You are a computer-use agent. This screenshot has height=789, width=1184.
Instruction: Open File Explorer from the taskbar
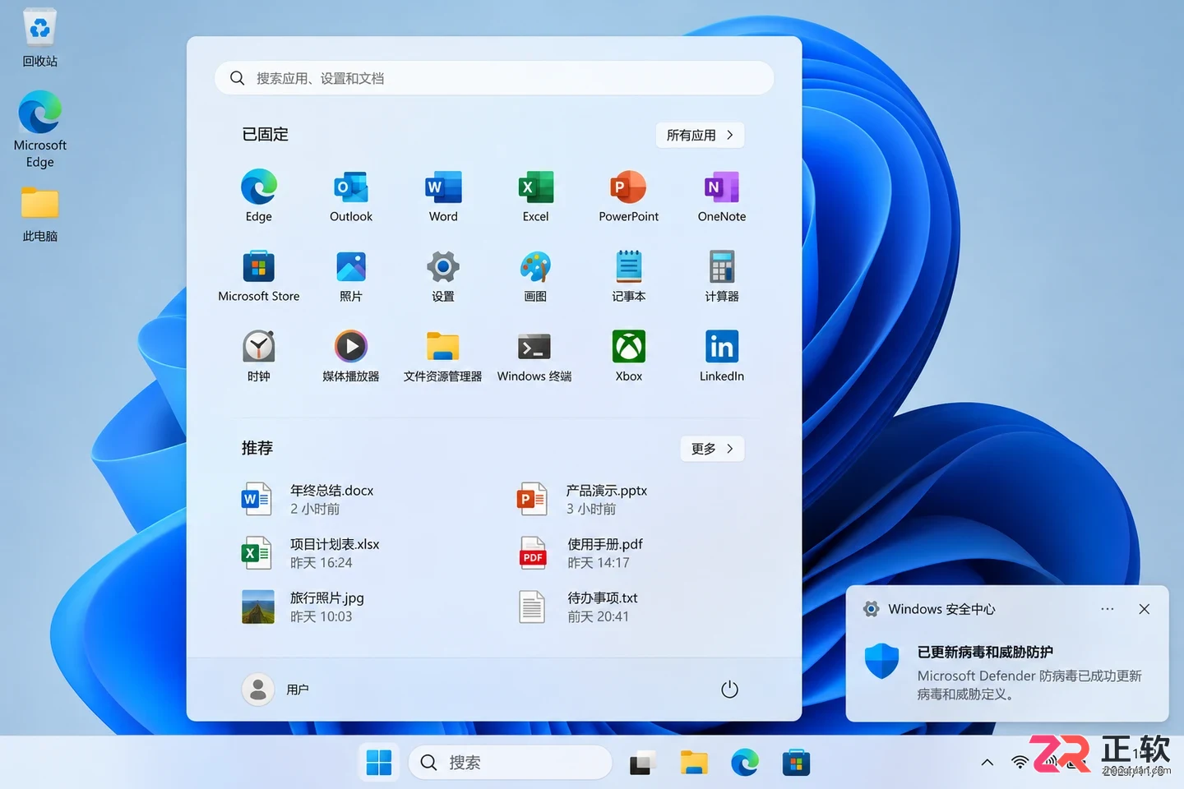click(694, 763)
